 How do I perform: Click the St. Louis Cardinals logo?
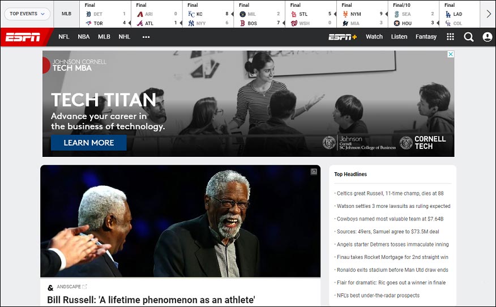click(x=294, y=14)
